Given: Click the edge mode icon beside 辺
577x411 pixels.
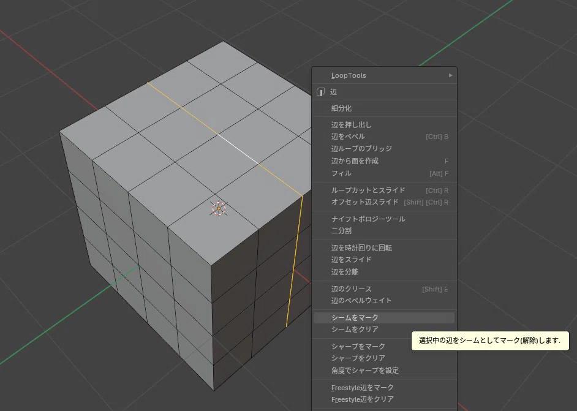Looking at the screenshot, I should [x=320, y=92].
